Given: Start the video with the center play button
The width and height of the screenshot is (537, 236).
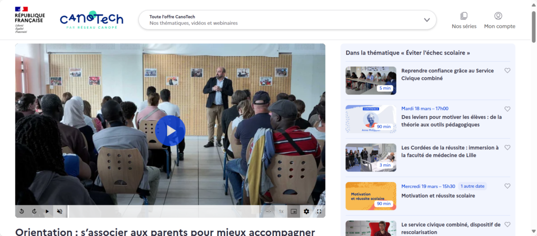Looking at the screenshot, I should click(170, 130).
